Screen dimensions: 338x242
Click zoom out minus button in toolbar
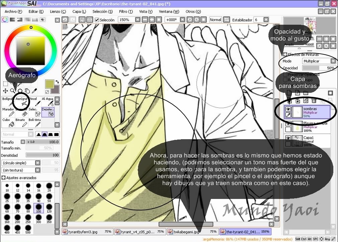145,20
